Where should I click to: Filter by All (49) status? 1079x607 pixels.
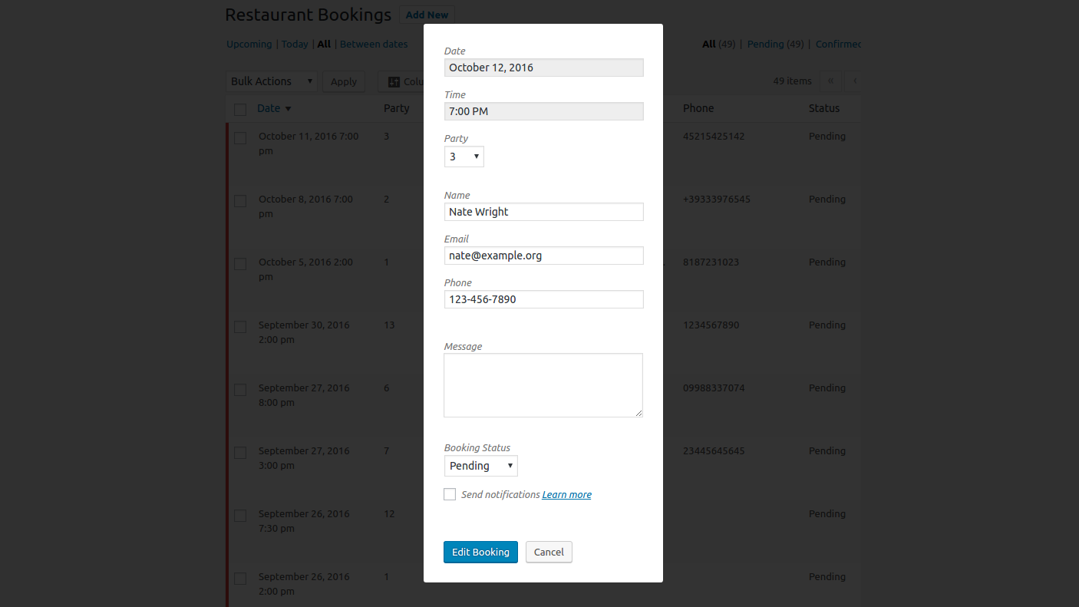coord(719,44)
